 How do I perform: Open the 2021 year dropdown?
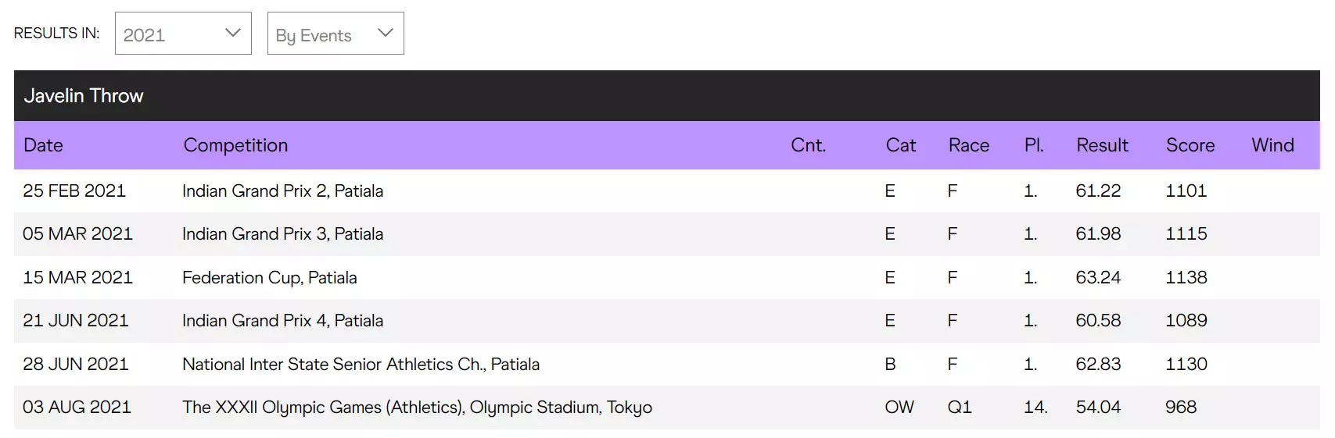click(x=182, y=34)
